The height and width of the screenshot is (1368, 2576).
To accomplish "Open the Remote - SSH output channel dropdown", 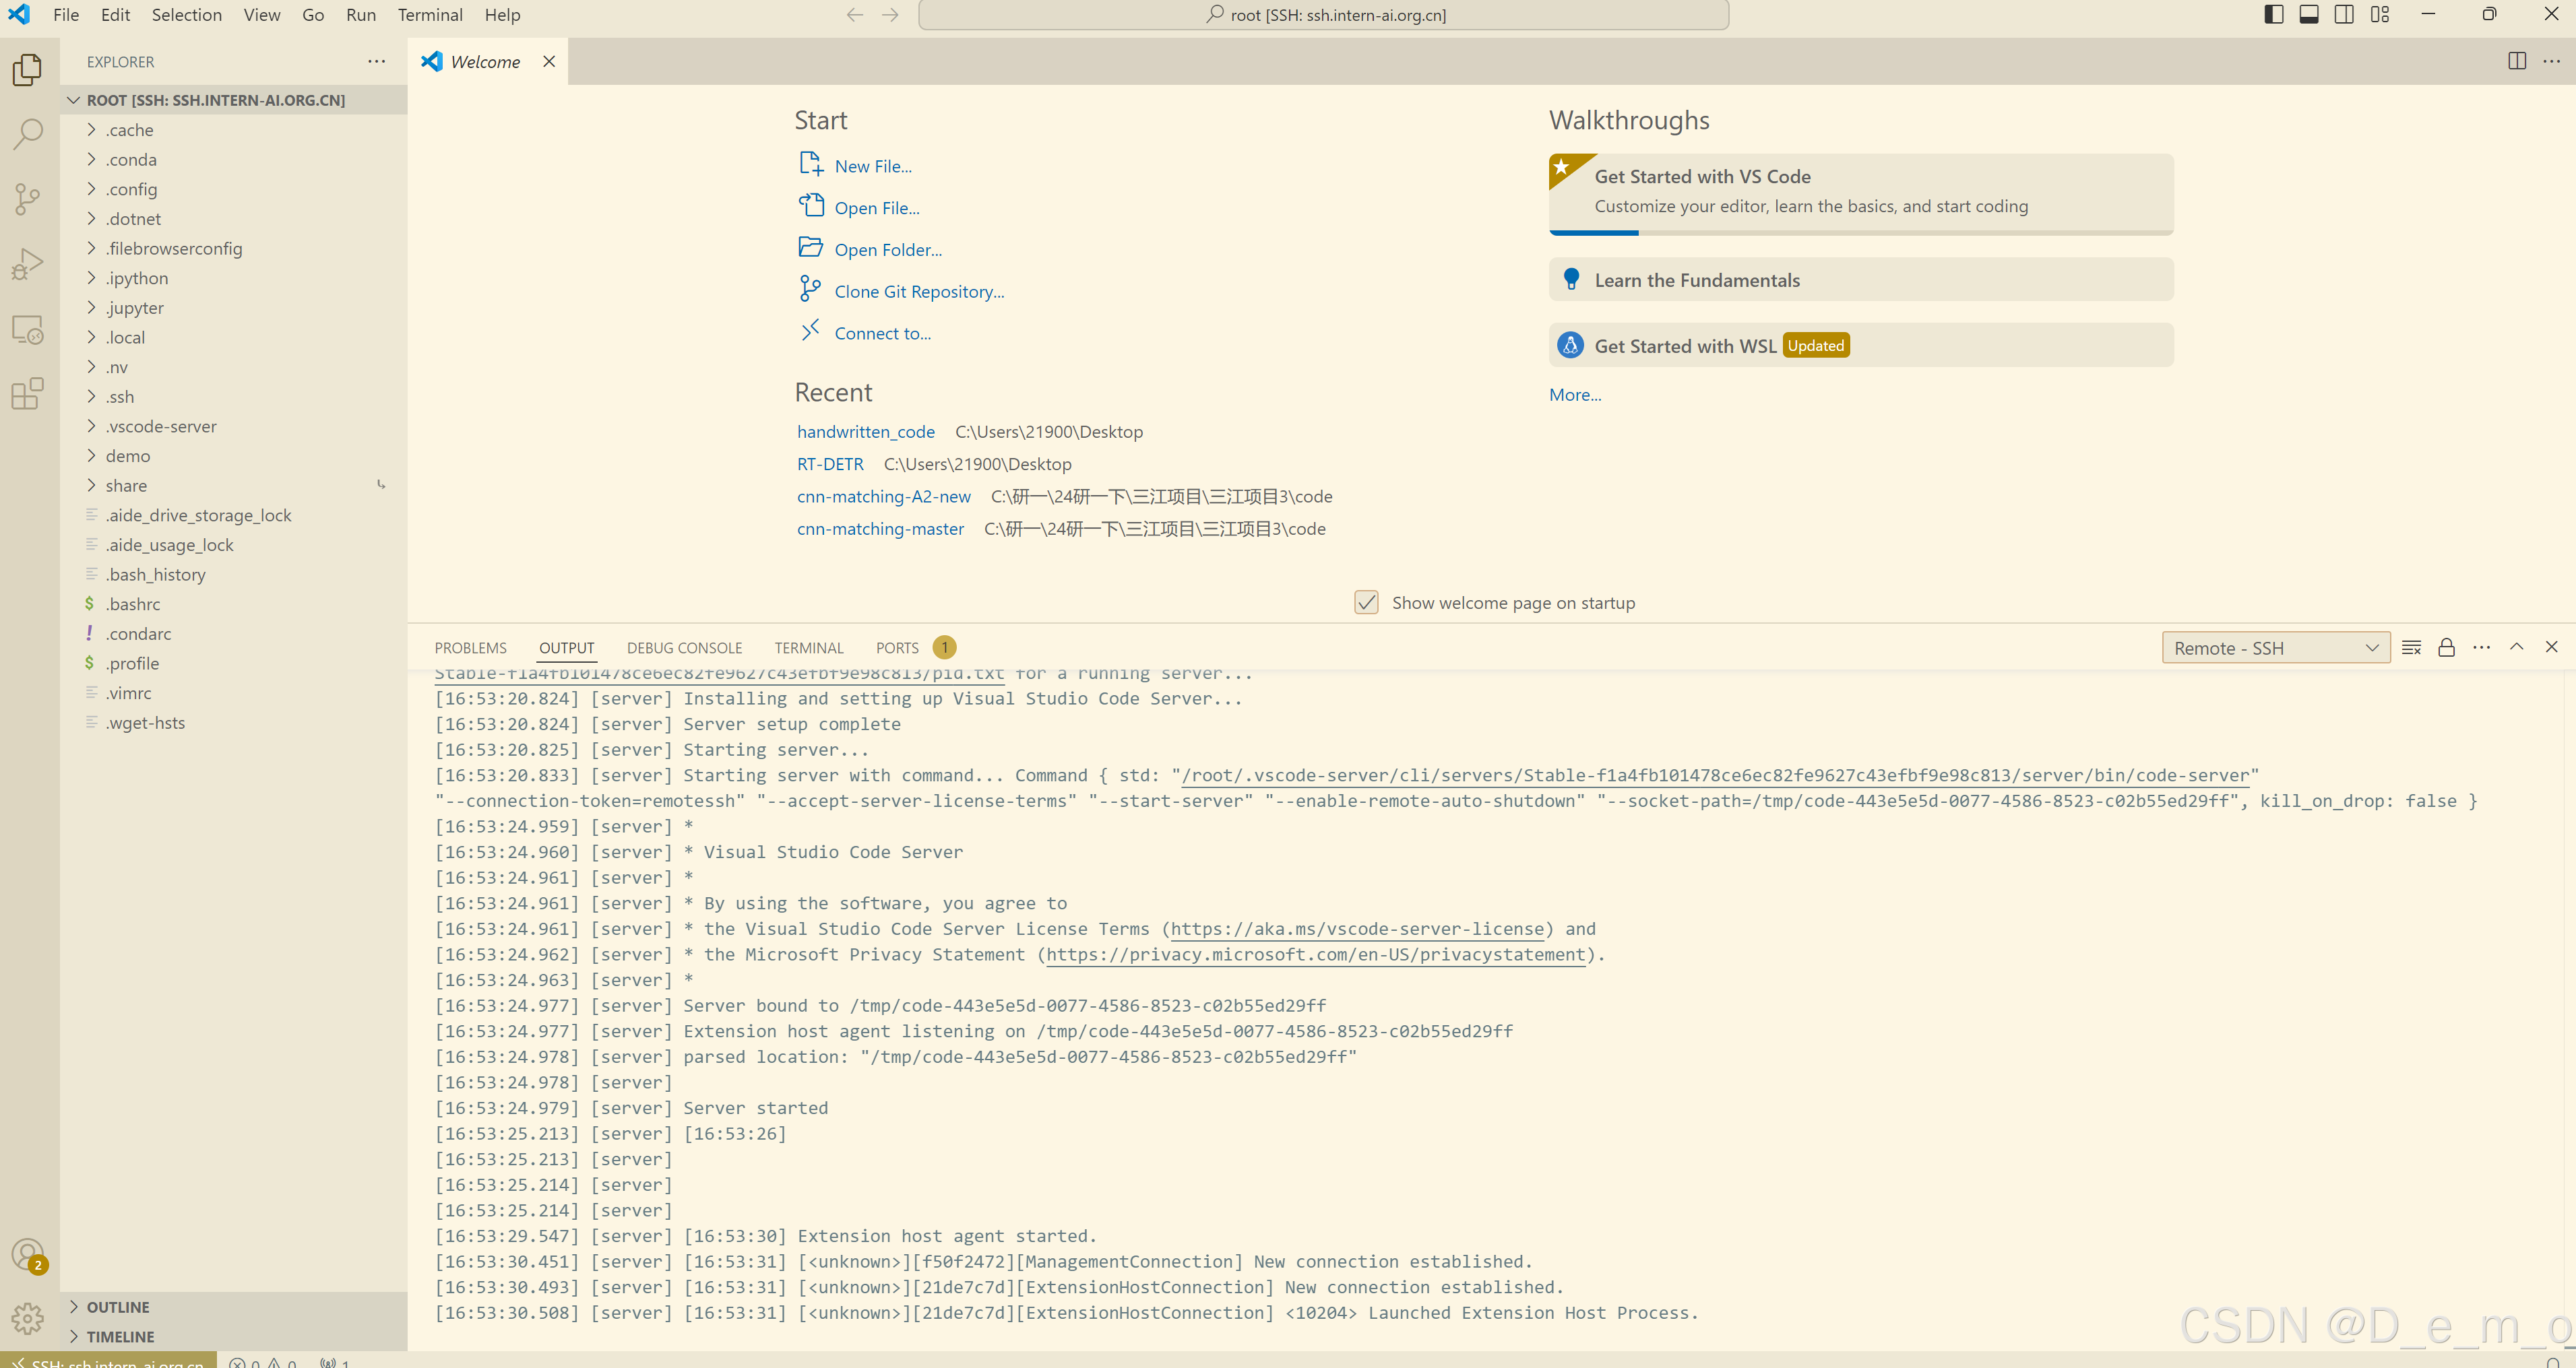I will [2275, 647].
